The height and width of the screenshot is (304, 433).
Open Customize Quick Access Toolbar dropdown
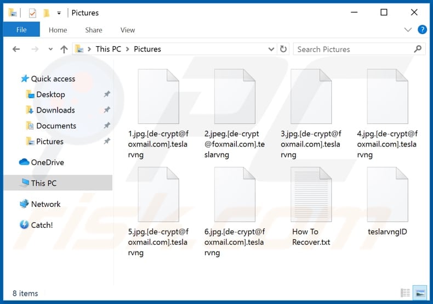pyautogui.click(x=59, y=12)
